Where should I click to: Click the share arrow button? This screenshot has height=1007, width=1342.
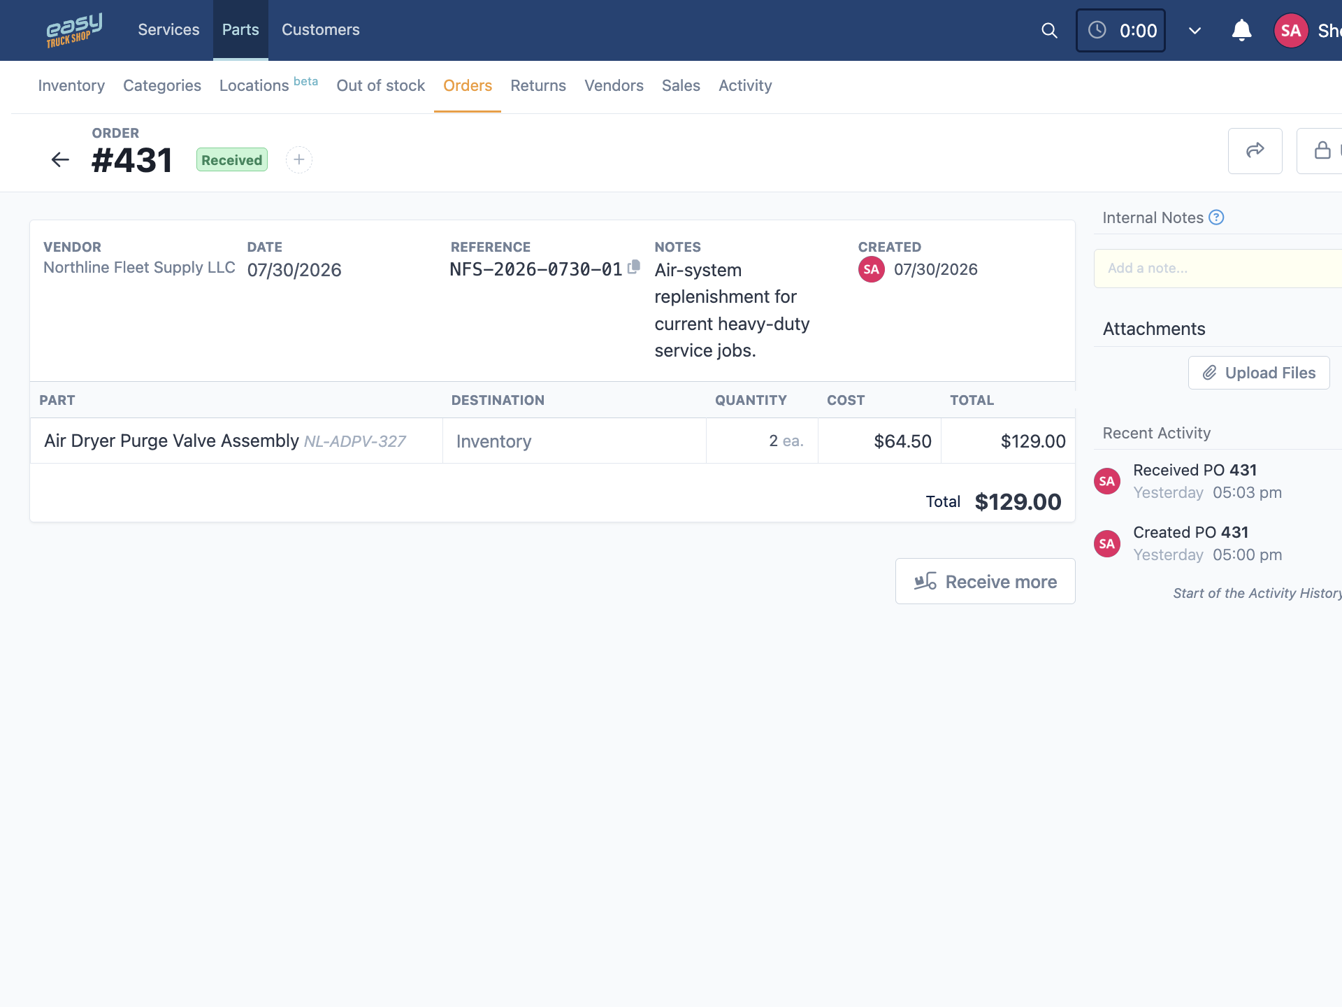click(x=1255, y=150)
